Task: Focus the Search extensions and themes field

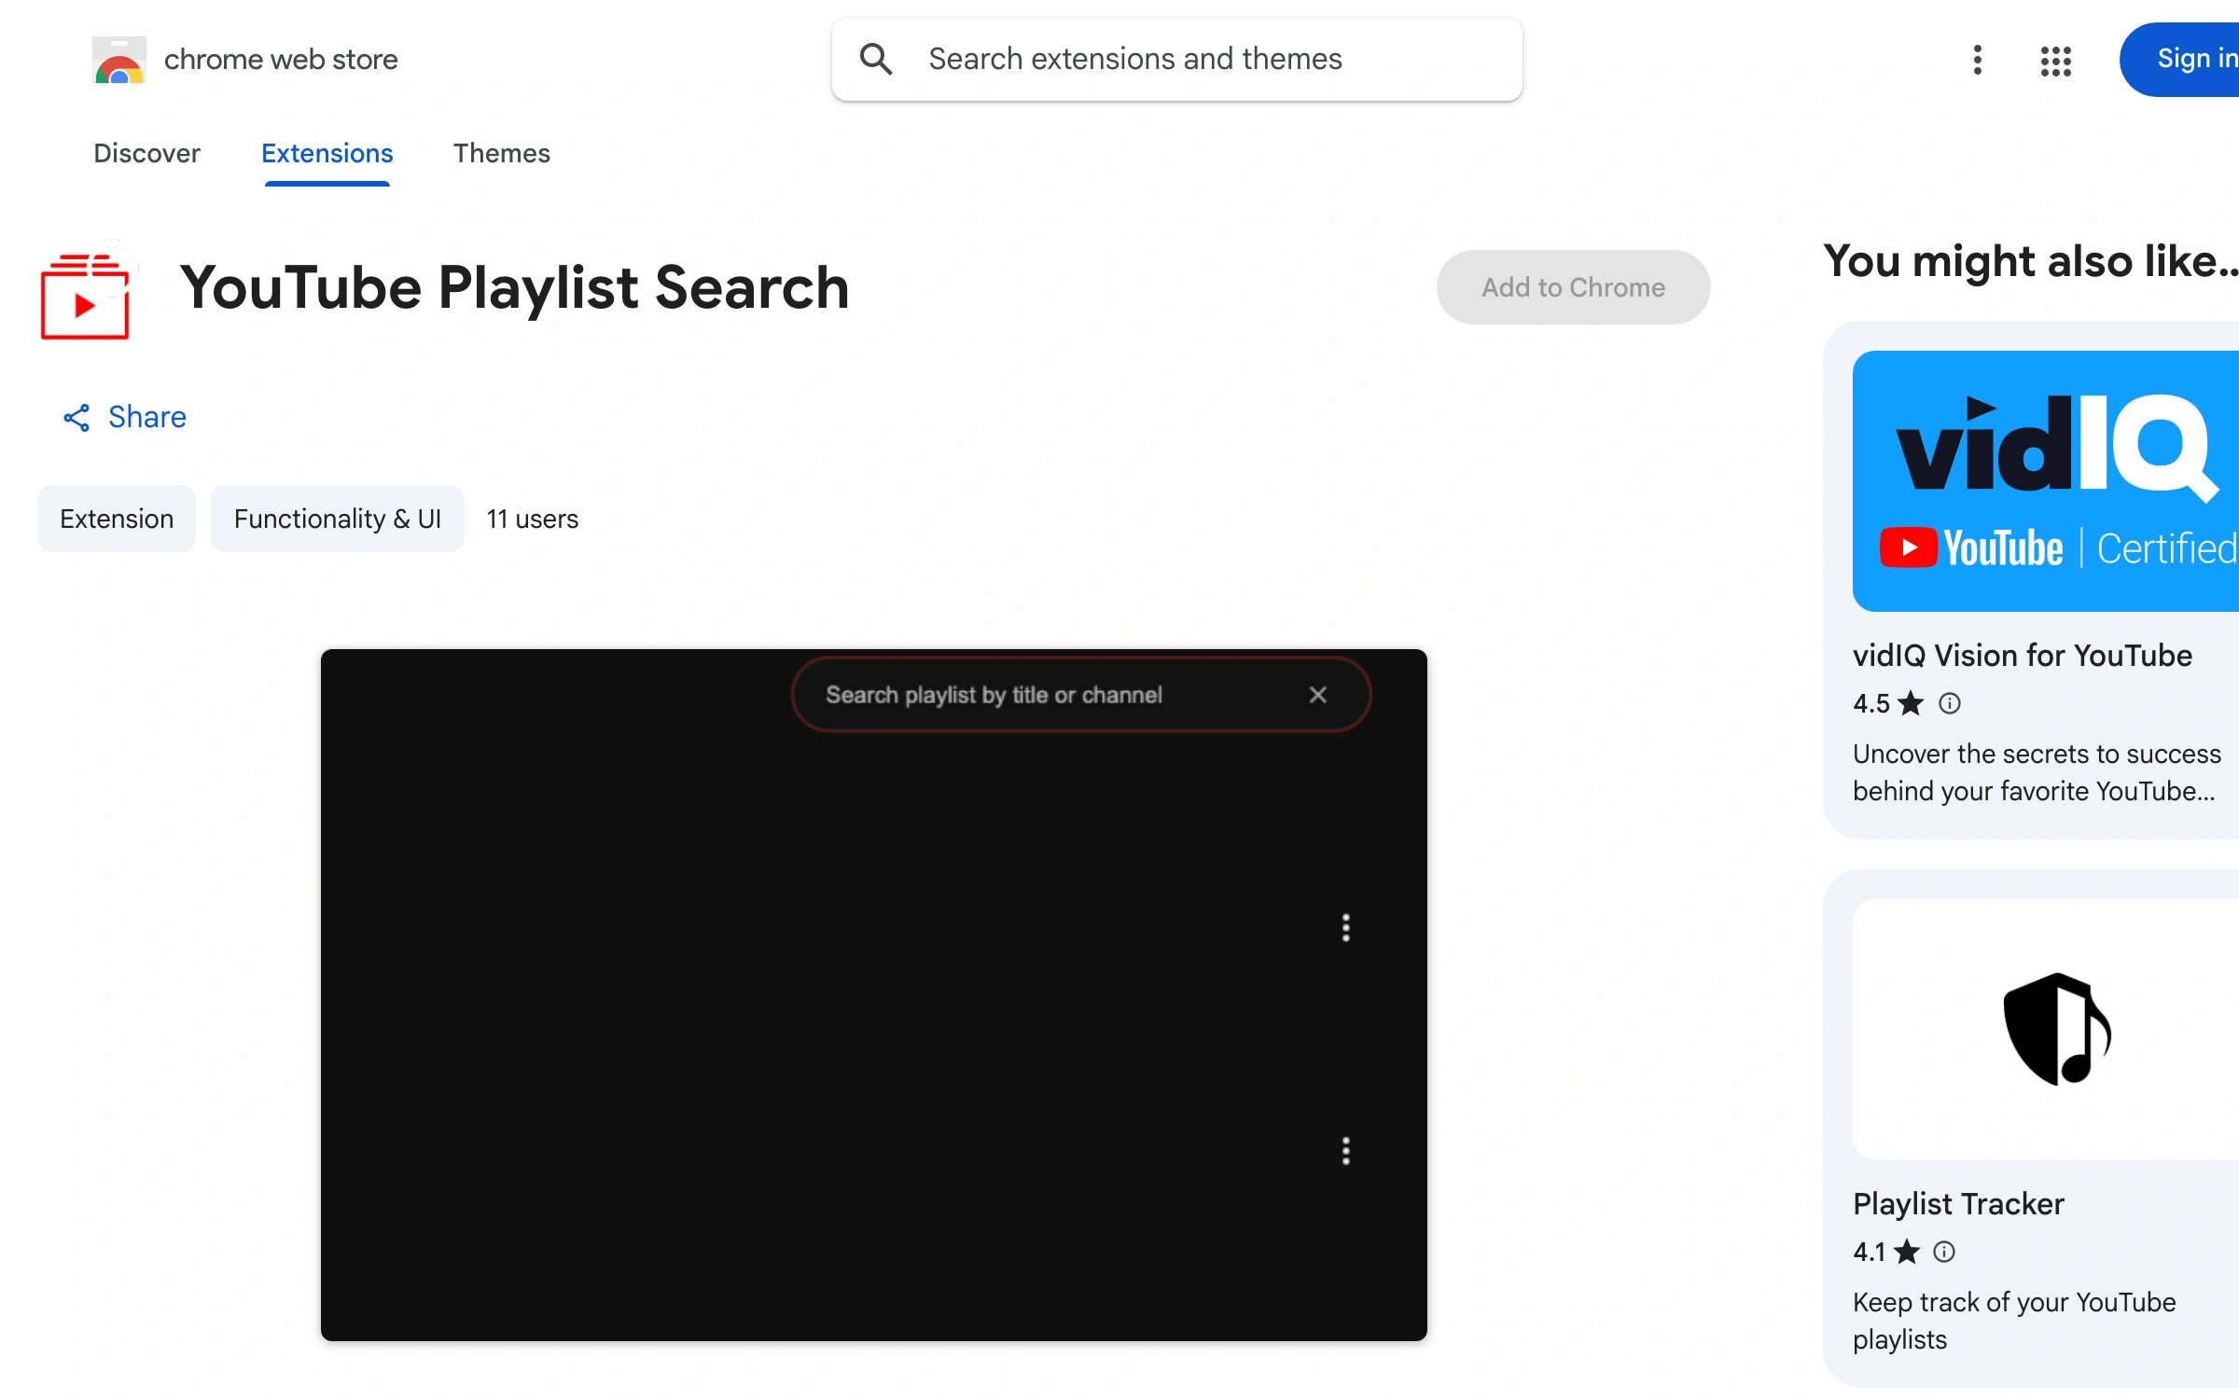Action: tap(1177, 60)
